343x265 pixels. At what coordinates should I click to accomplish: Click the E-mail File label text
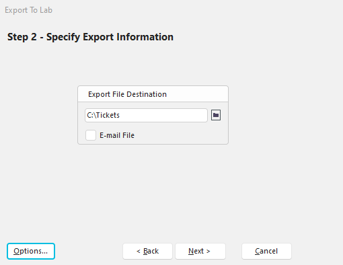(x=117, y=135)
